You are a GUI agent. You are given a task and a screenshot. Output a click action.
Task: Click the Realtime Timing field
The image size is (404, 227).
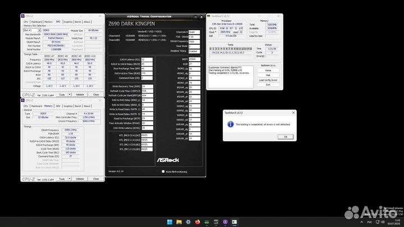pos(194,51)
